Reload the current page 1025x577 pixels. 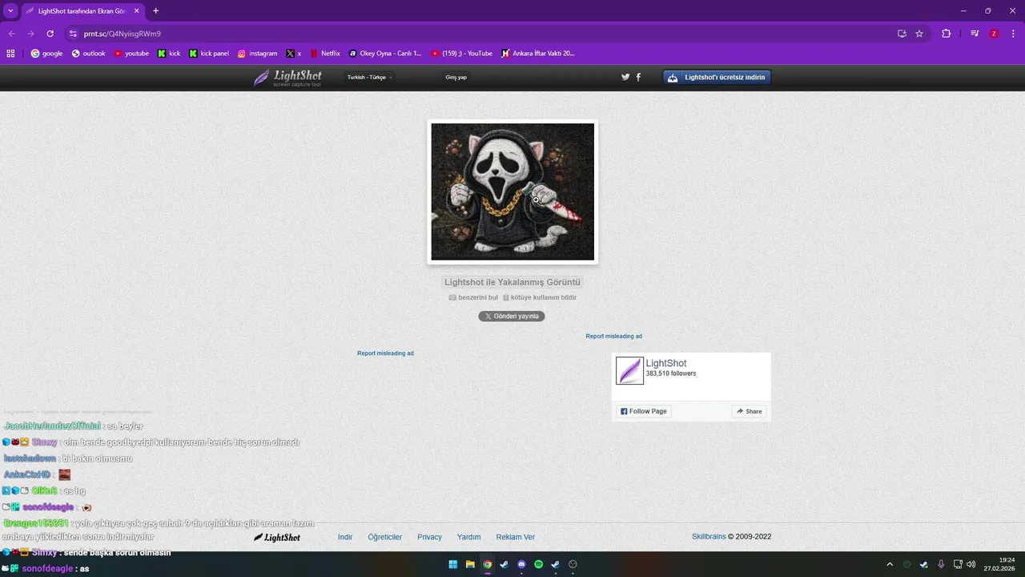tap(50, 34)
